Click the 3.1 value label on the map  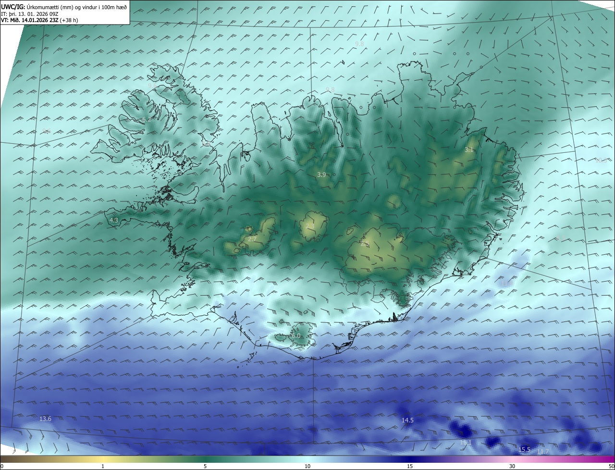tap(469, 150)
